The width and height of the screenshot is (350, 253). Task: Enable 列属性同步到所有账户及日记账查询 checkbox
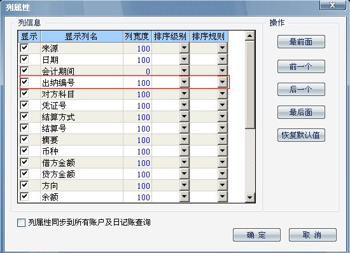(x=21, y=222)
